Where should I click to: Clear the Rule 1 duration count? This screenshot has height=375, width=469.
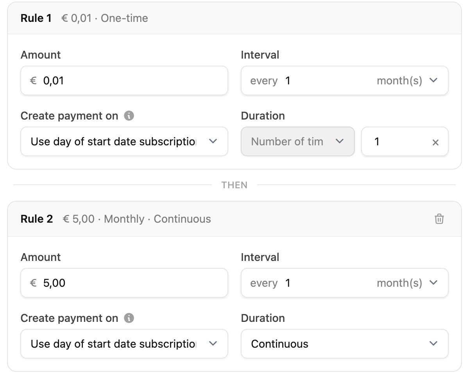click(x=435, y=142)
